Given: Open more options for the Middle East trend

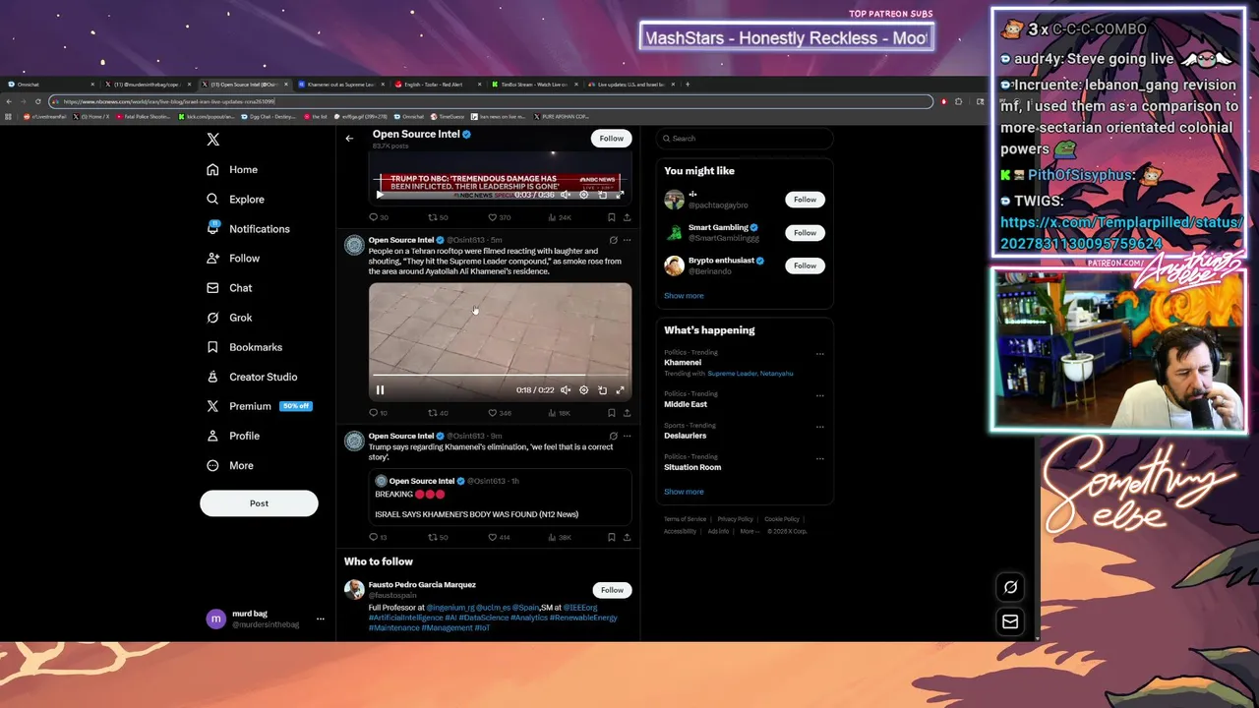Looking at the screenshot, I should [x=819, y=395].
